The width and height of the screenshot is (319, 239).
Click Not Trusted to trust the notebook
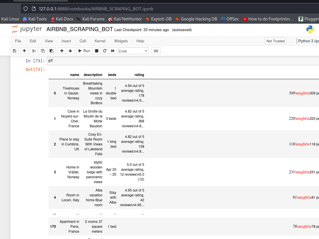pyautogui.click(x=275, y=41)
